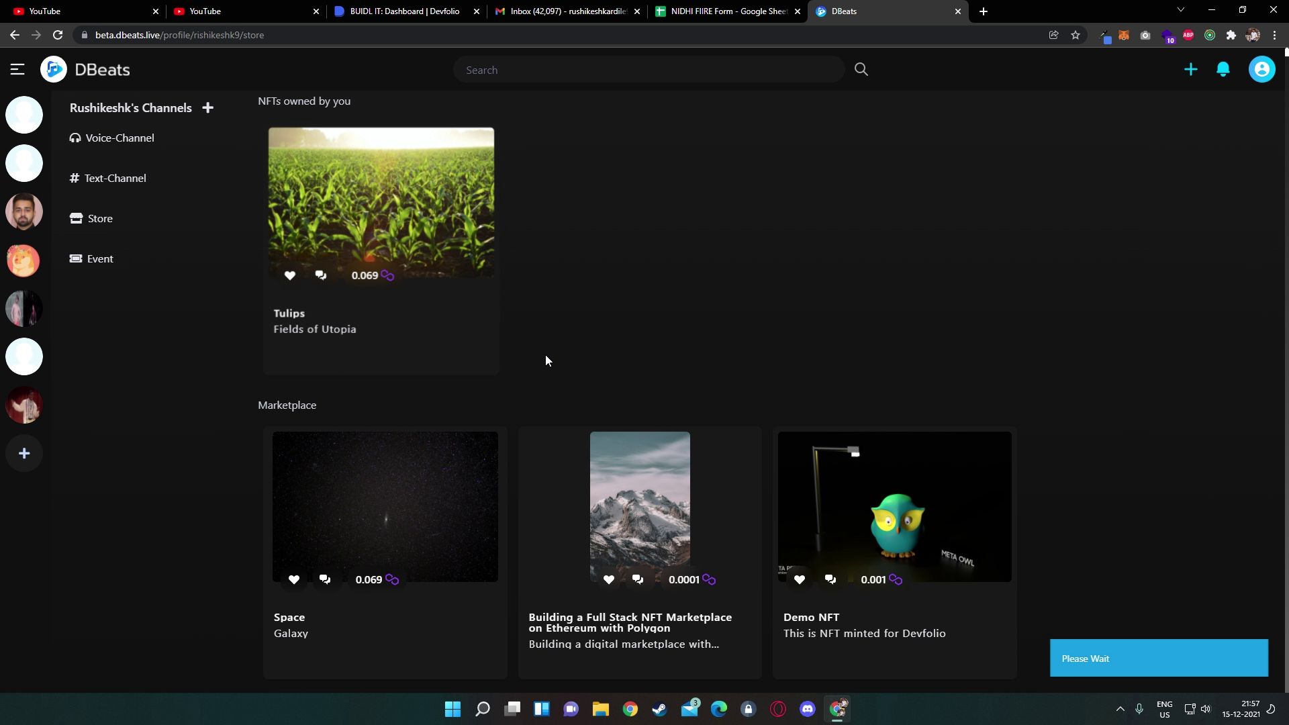
Task: Like the Space NFT heart toggle
Action: coord(293,579)
